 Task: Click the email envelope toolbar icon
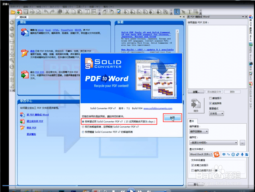pos(39,12)
